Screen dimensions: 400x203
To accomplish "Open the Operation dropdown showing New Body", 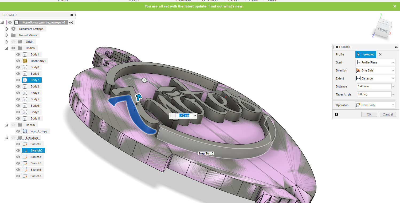I will pyautogui.click(x=375, y=105).
